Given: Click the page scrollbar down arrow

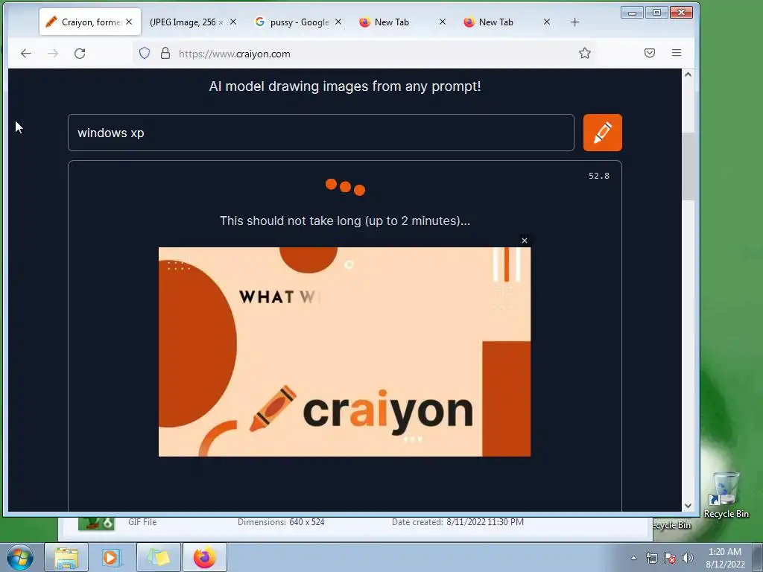Looking at the screenshot, I should 688,506.
